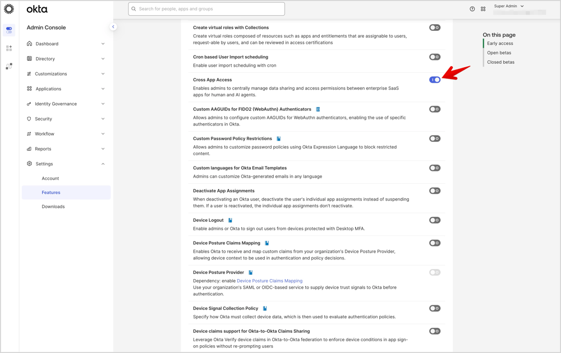Click the add-apps grid icon in left rail
This screenshot has width=561, height=353.
pyautogui.click(x=9, y=49)
